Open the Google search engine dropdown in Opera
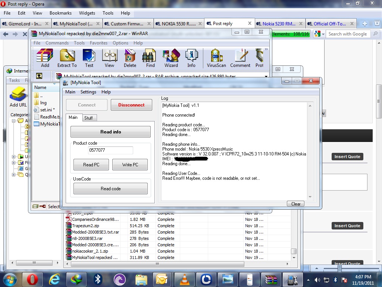The image size is (382, 287). coord(323,34)
